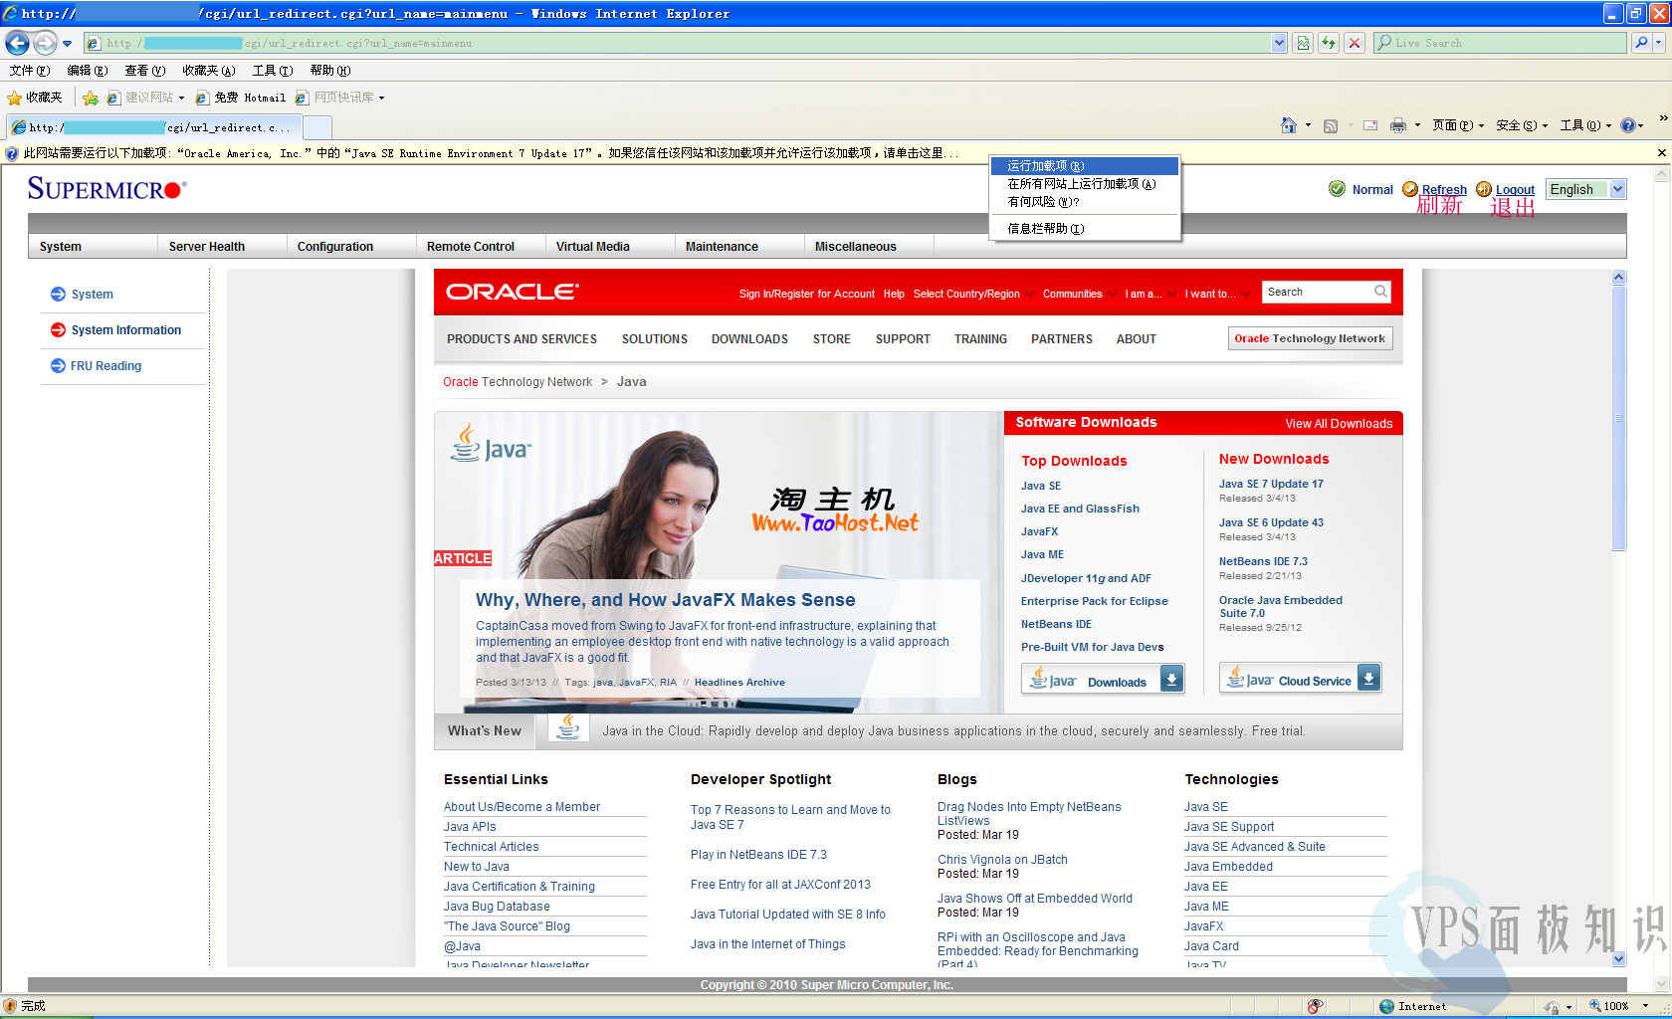Click the Live Search input box
The height and width of the screenshot is (1019, 1672).
tap(1501, 43)
